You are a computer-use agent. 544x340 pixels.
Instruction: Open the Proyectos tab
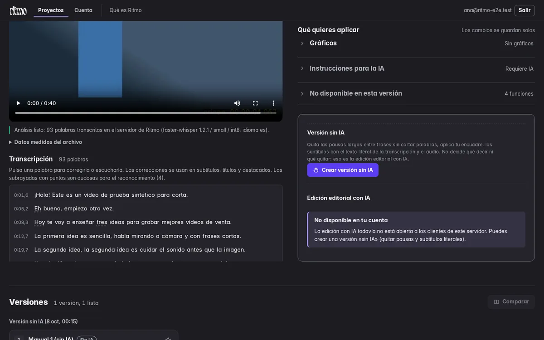(51, 10)
